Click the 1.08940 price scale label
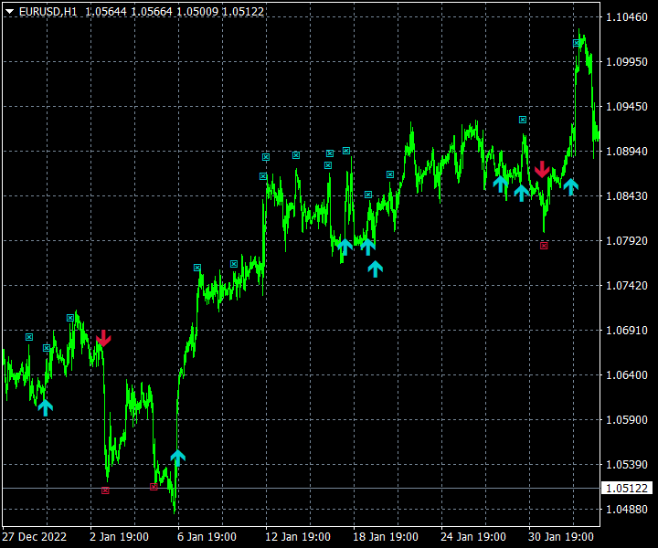This screenshot has height=548, width=658. tap(627, 152)
